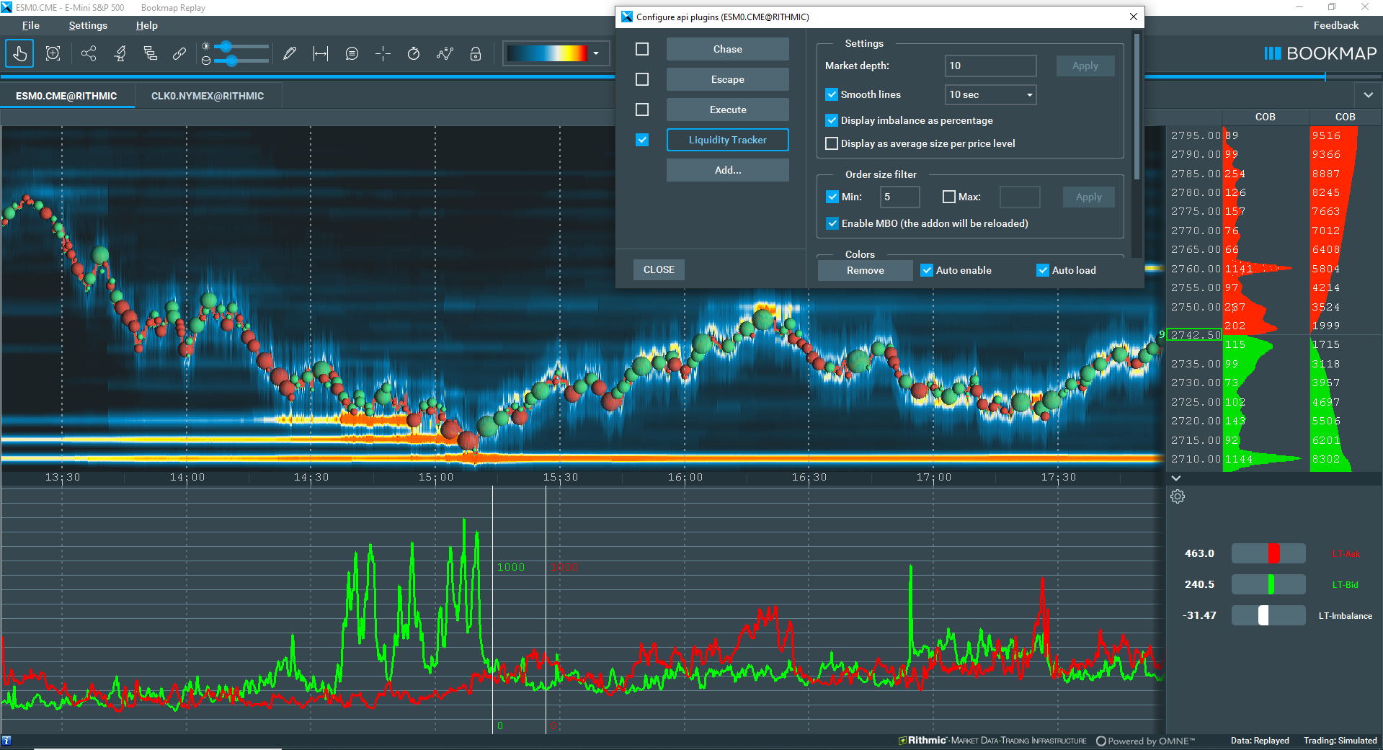The image size is (1383, 750).
Task: Enable the Chase plugin checkbox
Action: (x=642, y=49)
